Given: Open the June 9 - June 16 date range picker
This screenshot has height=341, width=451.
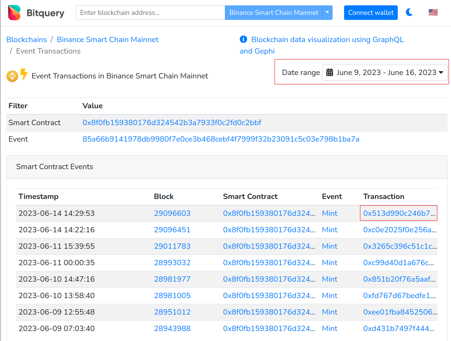Looking at the screenshot, I should point(385,72).
